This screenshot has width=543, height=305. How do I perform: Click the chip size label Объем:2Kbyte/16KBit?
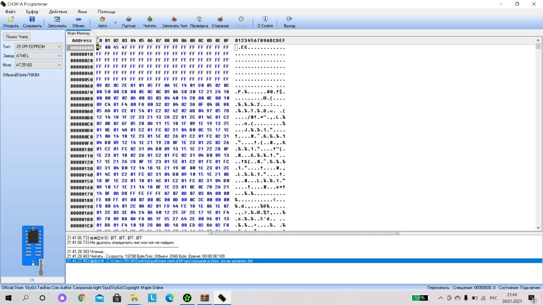click(21, 75)
